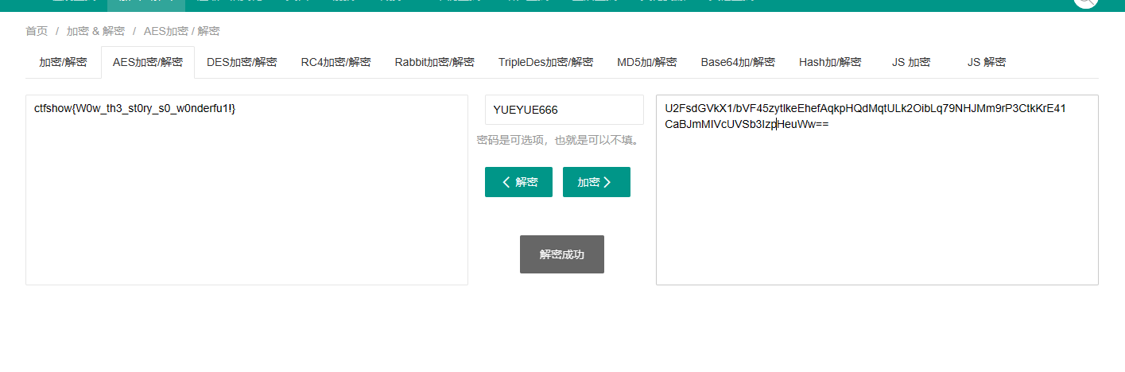1125x372 pixels.
Task: Open the TripleDes加密/解密 tab
Action: coord(545,62)
